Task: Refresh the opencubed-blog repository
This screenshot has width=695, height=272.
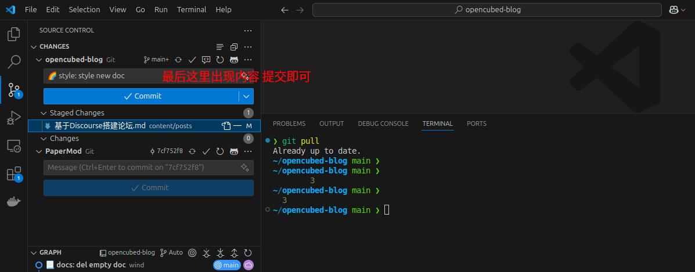Action: click(x=220, y=60)
